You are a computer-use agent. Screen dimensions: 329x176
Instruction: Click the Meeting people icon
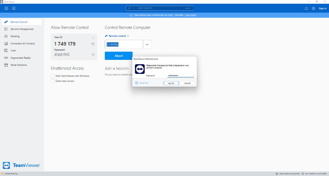pos(6,36)
